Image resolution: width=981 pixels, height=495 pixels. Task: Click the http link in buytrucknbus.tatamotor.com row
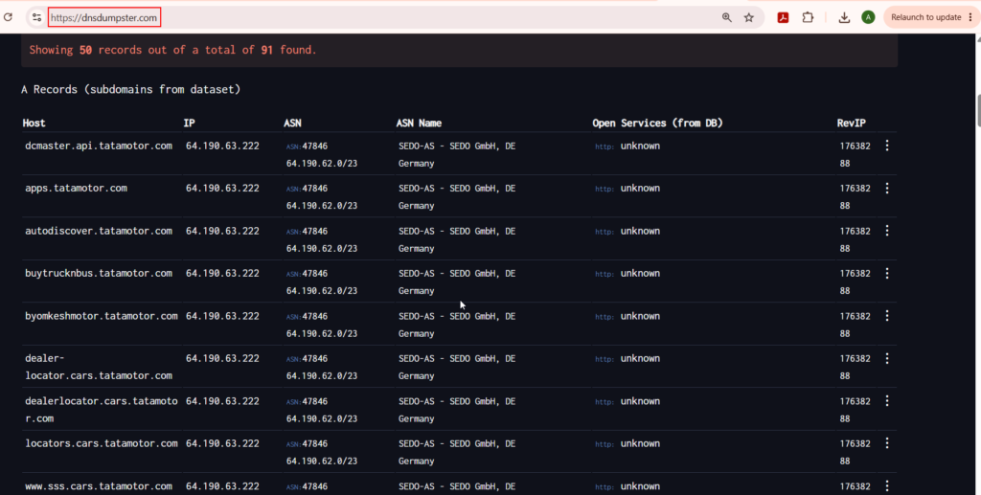click(x=605, y=274)
